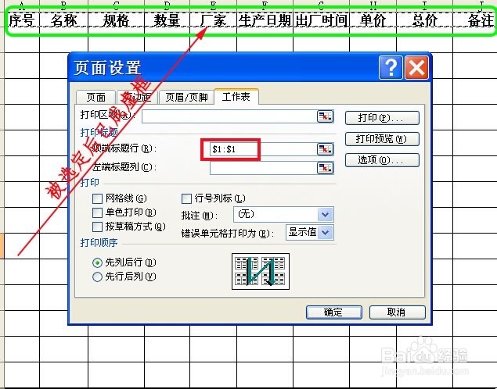Select the 数量 header cell
Screen dimensions: 497x389
(x=167, y=20)
